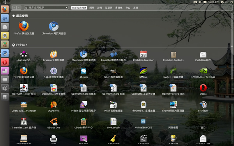
Task: Launch OpenOffice.org spreadsheet
Action: (x=53, y=90)
